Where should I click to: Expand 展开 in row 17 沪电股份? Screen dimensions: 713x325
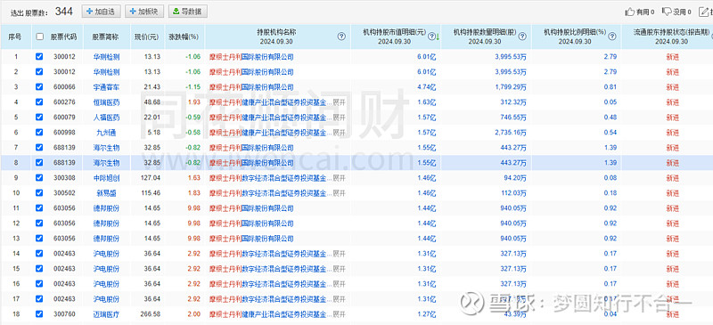[x=340, y=298]
